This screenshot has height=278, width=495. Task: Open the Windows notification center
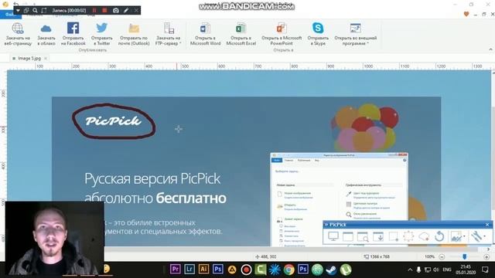[x=485, y=270]
